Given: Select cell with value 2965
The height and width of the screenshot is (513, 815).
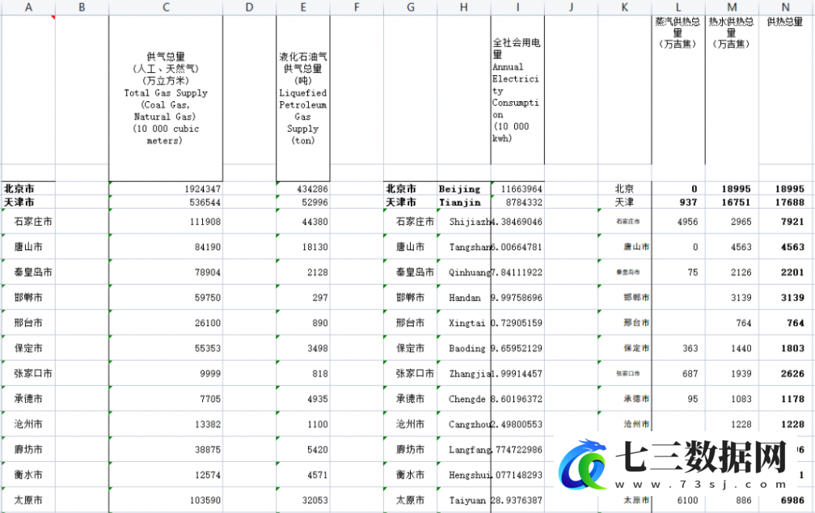Looking at the screenshot, I should [732, 221].
